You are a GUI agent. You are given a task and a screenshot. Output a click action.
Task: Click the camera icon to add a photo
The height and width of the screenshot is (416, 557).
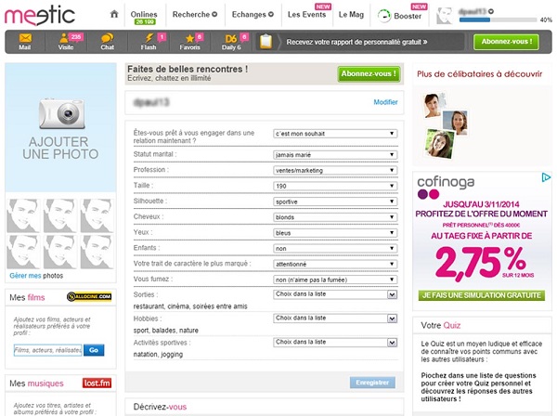coord(62,113)
